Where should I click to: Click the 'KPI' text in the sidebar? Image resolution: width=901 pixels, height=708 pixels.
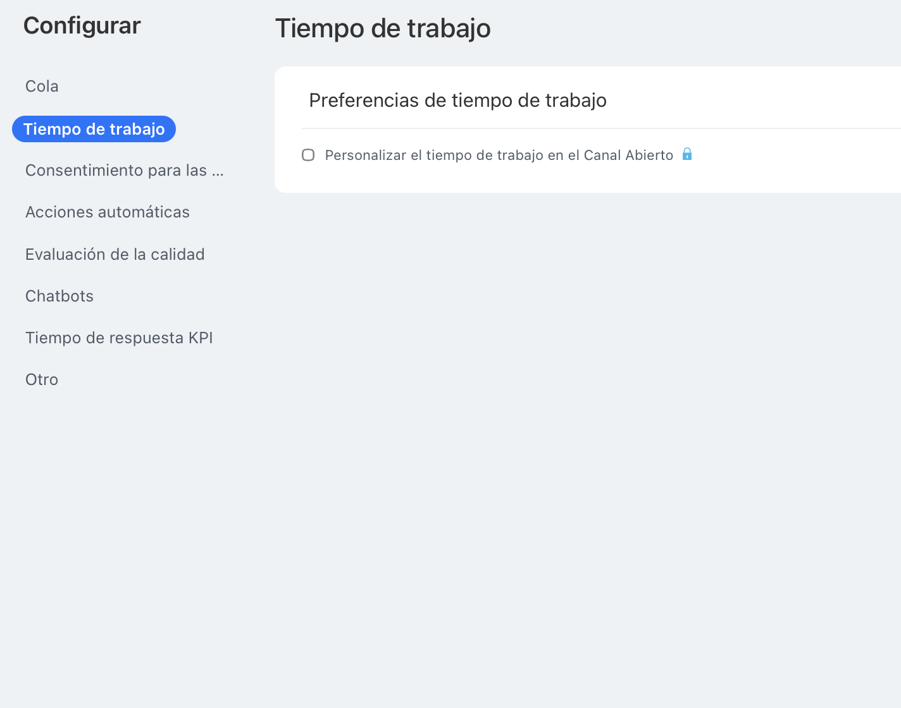pos(201,338)
